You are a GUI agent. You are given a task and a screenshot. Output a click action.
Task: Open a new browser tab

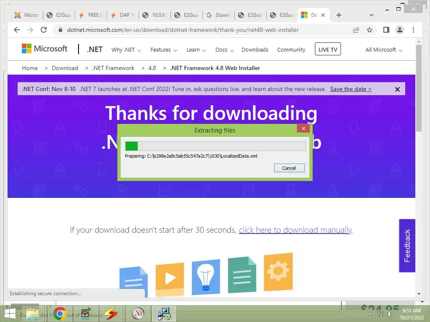point(339,15)
